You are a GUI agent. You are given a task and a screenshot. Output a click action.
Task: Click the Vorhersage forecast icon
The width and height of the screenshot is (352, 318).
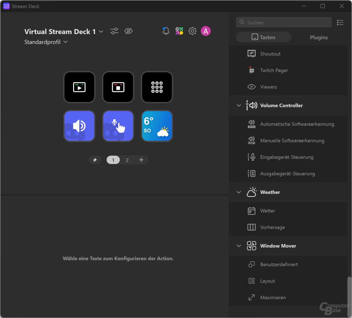[x=251, y=227]
